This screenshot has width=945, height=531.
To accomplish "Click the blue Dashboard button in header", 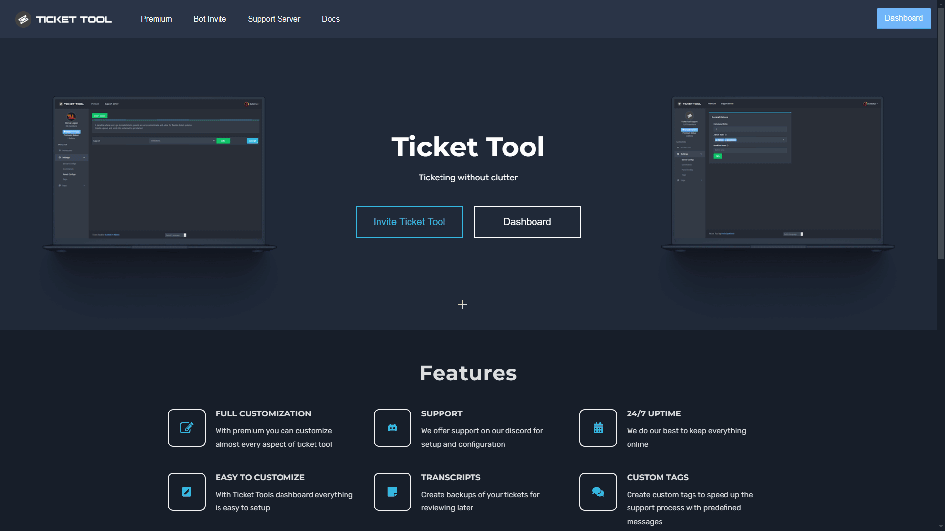I will 904,18.
